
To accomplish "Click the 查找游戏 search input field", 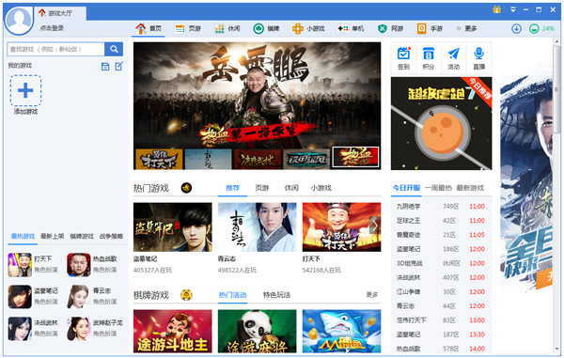I will (x=55, y=49).
